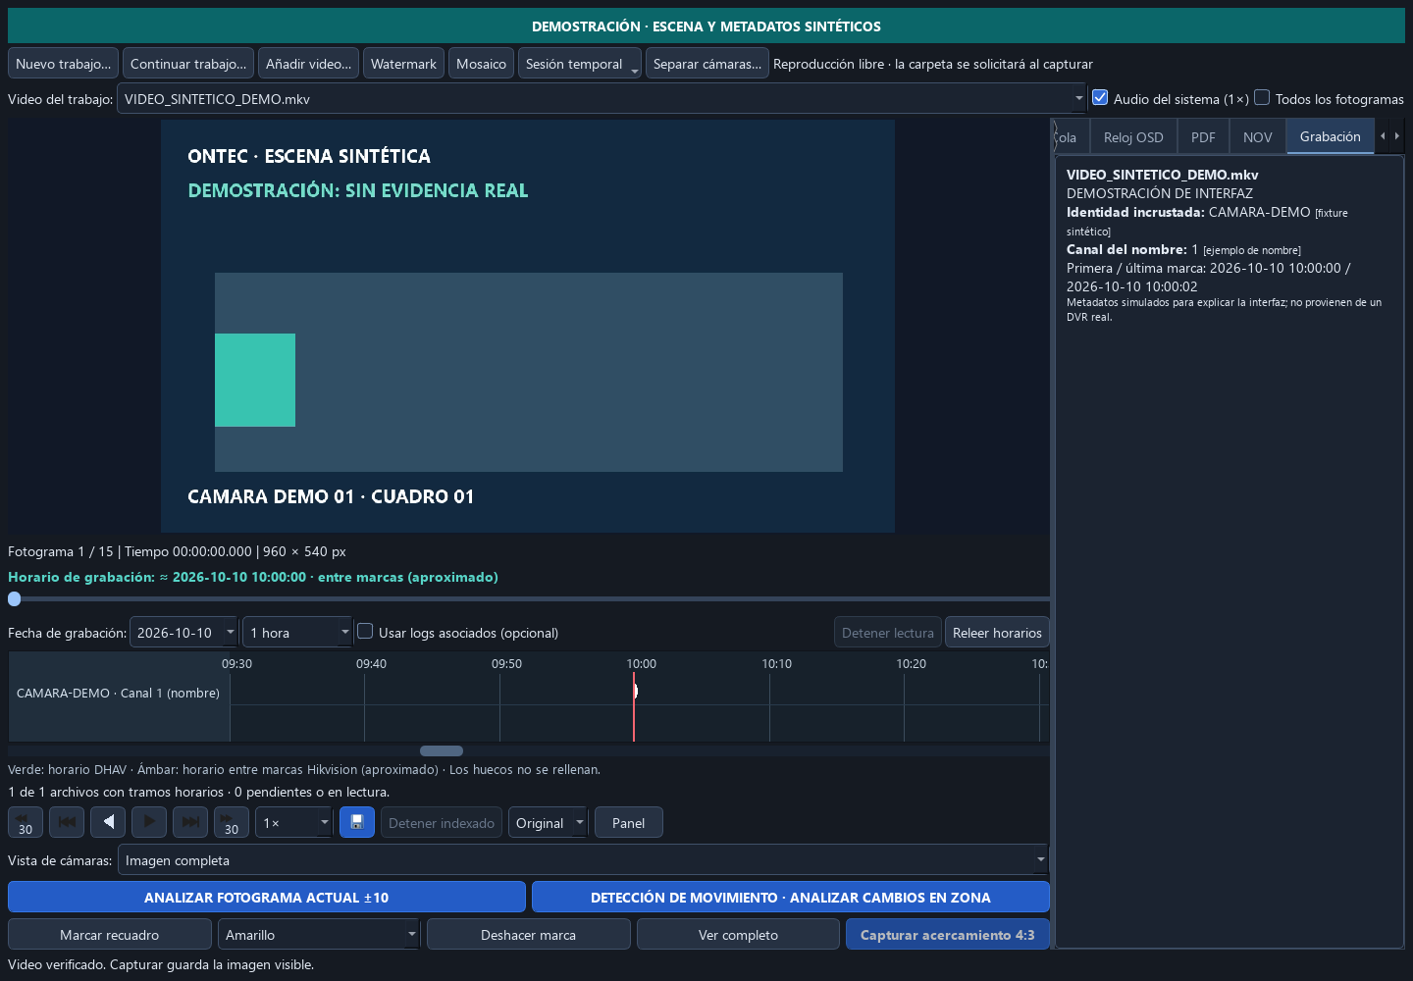
Task: Start Detección de movimiento analysis
Action: pyautogui.click(x=791, y=897)
